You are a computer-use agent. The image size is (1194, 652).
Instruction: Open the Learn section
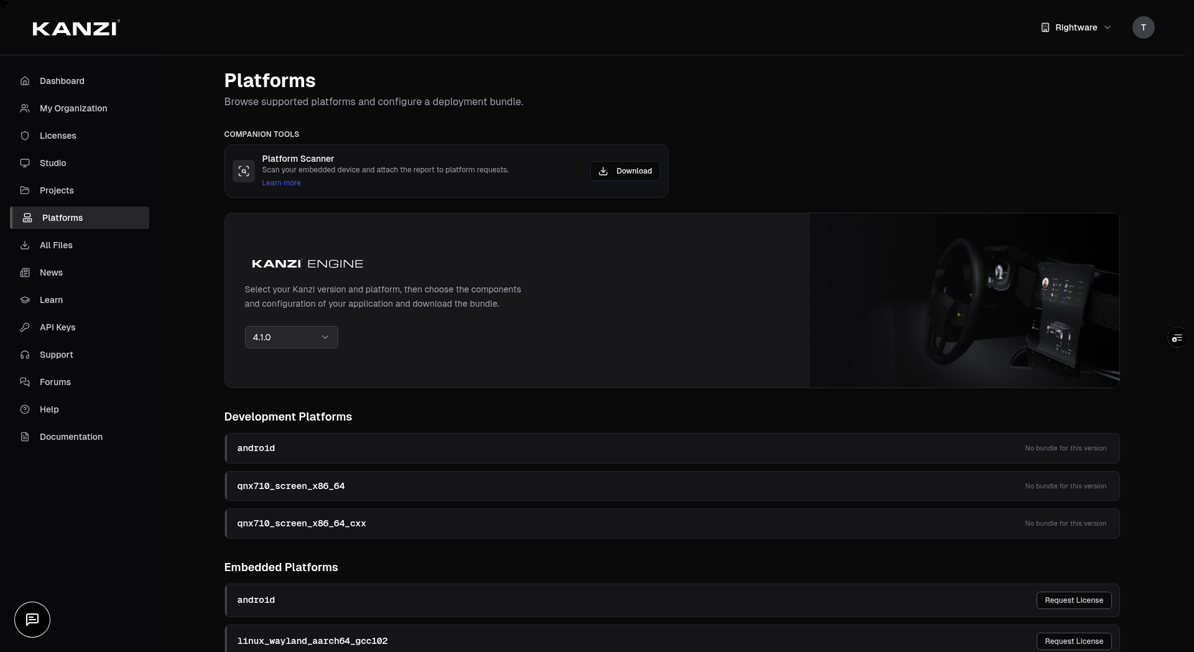pyautogui.click(x=80, y=300)
